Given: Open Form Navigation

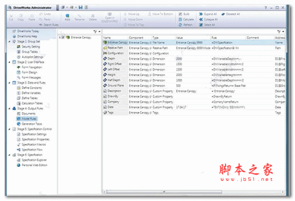Looking at the screenshot, I should pyautogui.click(x=29, y=67).
